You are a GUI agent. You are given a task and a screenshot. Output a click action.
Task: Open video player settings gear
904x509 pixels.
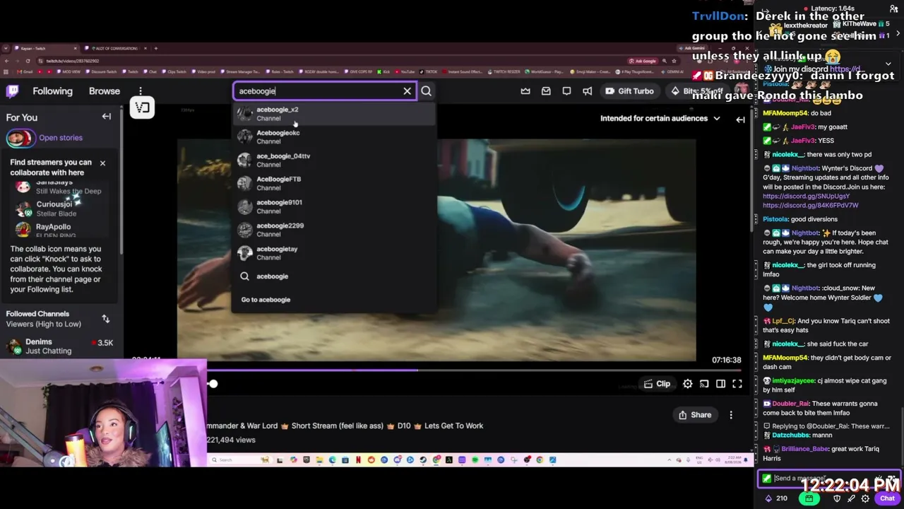click(x=688, y=384)
